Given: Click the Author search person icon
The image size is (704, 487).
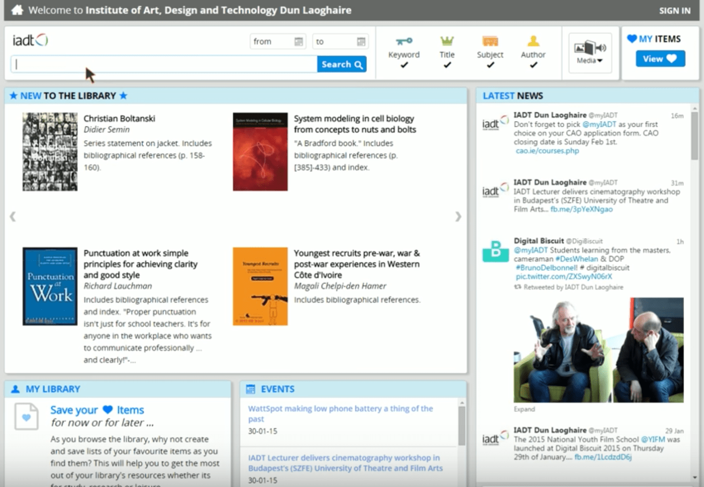Looking at the screenshot, I should click(x=533, y=41).
